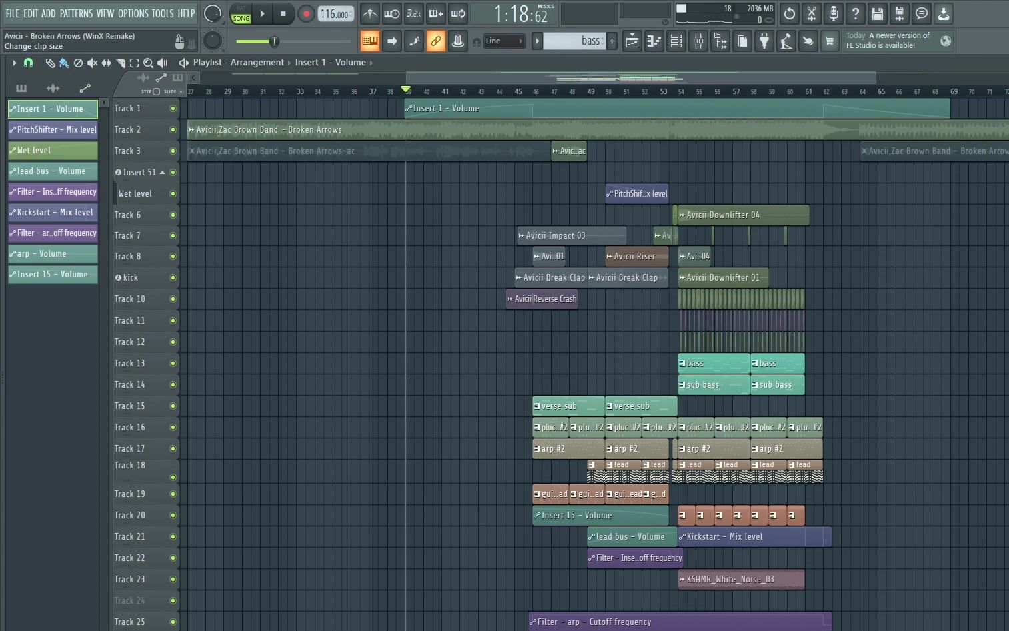Toggle typing keyboard to piano icon
The width and height of the screenshot is (1009, 631).
tap(370, 41)
